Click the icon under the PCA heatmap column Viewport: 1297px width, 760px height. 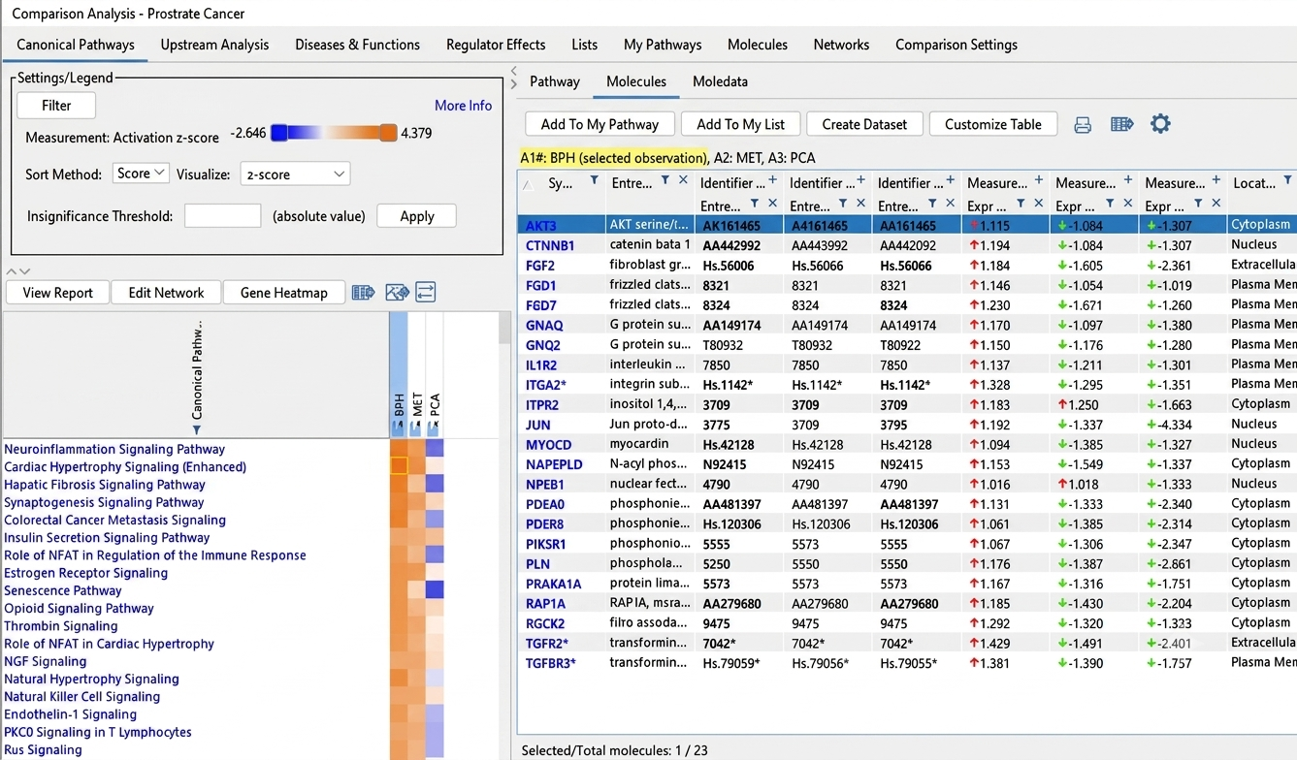coord(434,427)
